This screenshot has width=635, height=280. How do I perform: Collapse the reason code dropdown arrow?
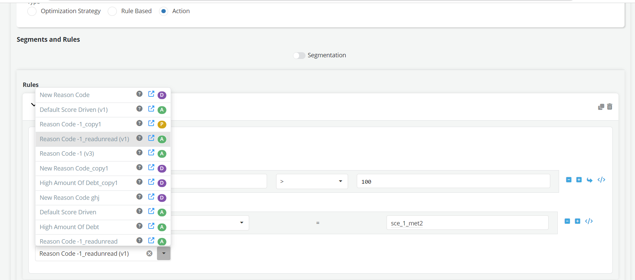coord(164,253)
